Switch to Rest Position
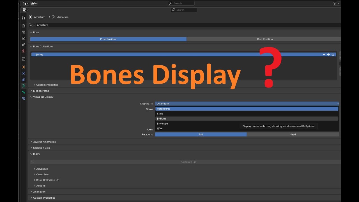359x202 pixels. click(264, 39)
